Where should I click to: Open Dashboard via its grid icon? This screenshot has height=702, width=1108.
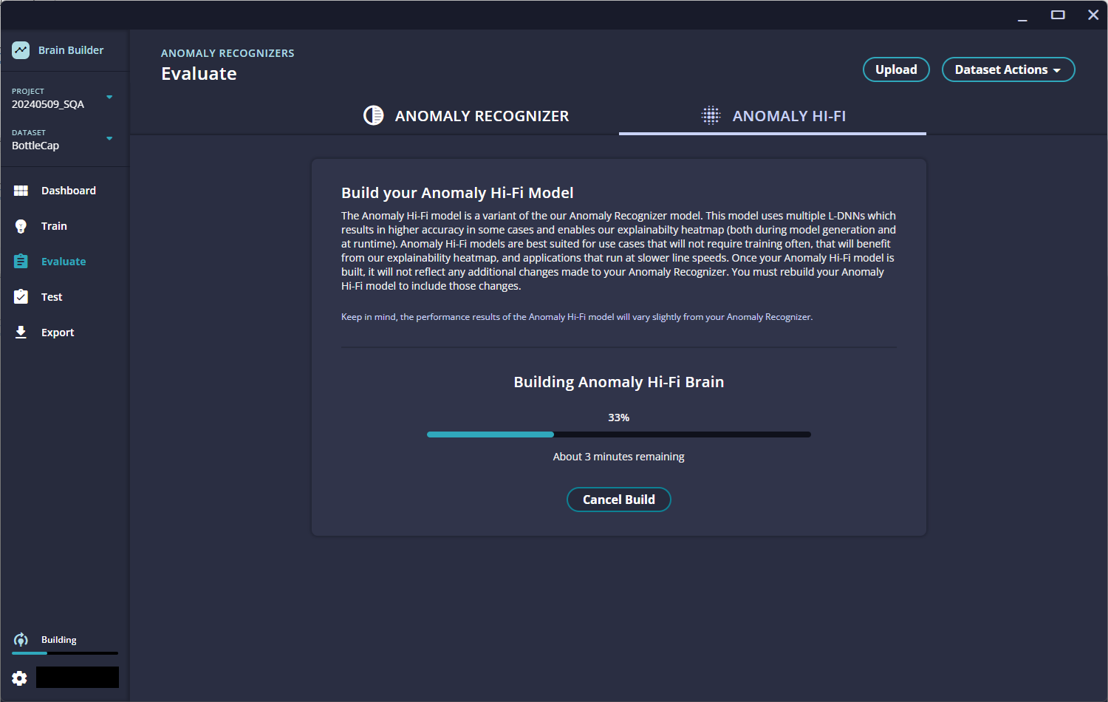coord(21,191)
